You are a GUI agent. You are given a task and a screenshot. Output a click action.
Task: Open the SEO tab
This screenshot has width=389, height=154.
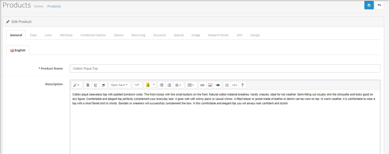pos(239,35)
